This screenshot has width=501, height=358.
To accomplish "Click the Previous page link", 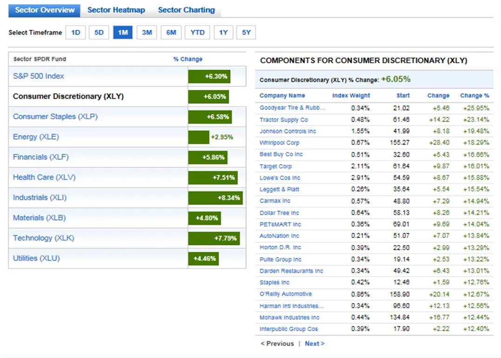I will (x=278, y=344).
